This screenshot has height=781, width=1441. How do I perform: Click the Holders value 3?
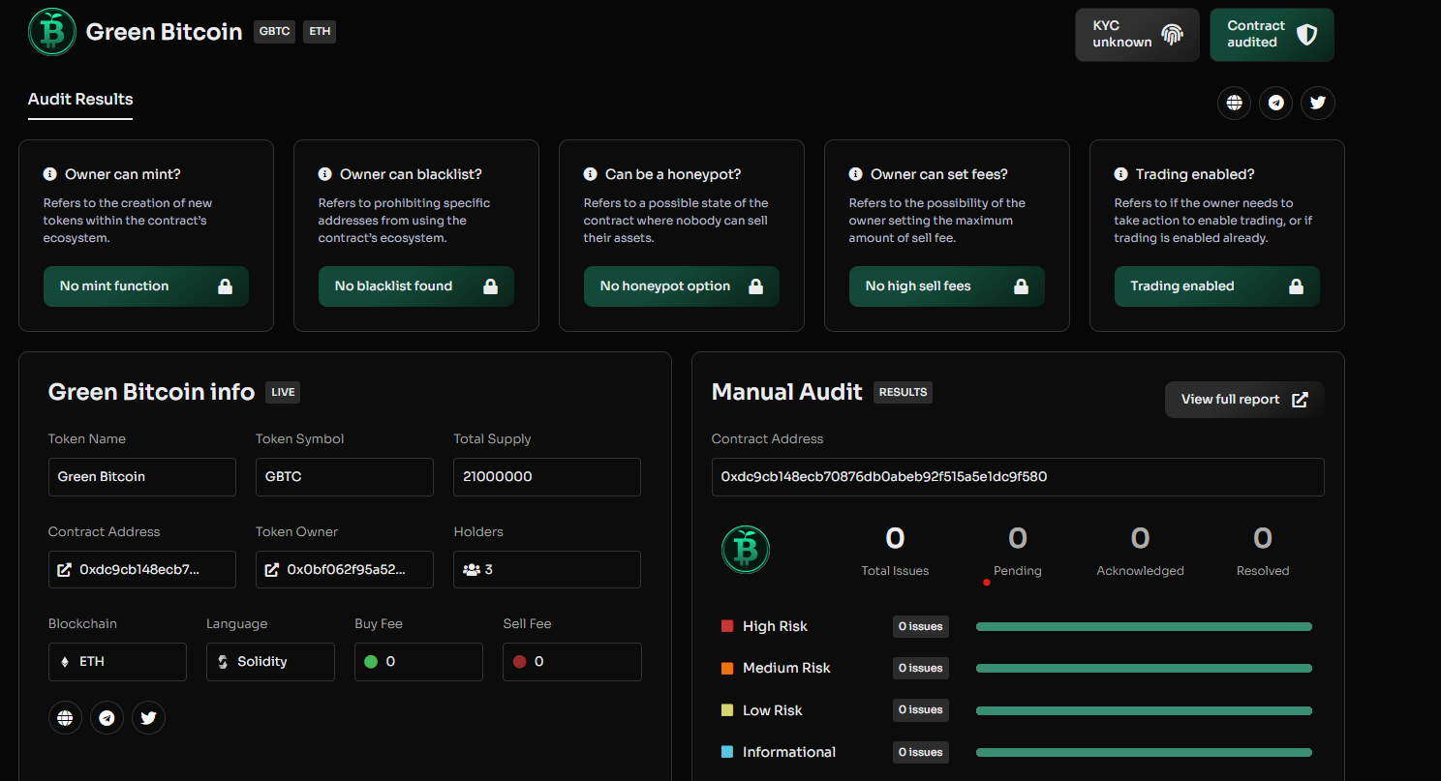(489, 570)
